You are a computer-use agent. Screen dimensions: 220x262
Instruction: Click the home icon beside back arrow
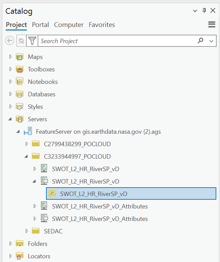tap(21, 41)
